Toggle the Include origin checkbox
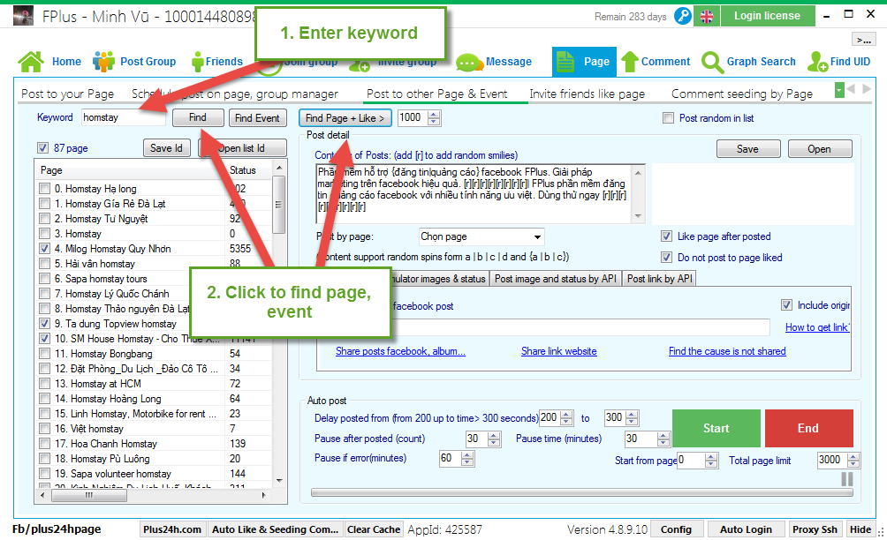887x540 pixels. tap(787, 305)
